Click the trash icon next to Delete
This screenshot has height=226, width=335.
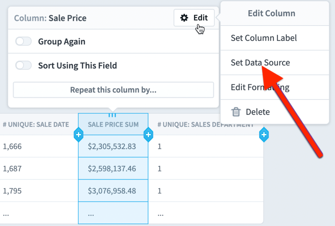point(236,112)
